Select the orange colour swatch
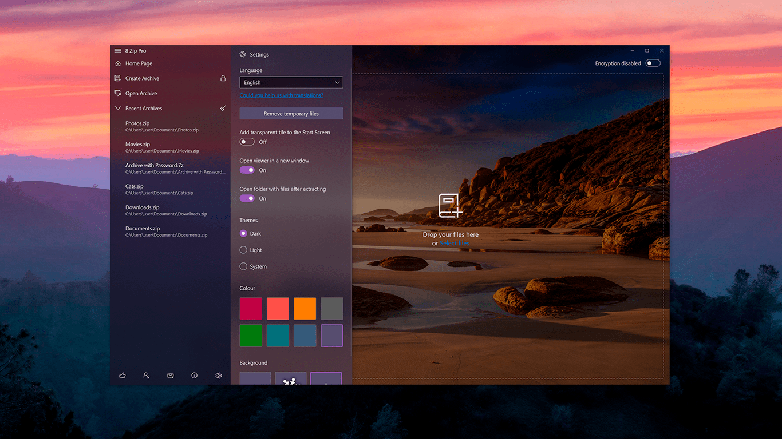 [x=305, y=309]
